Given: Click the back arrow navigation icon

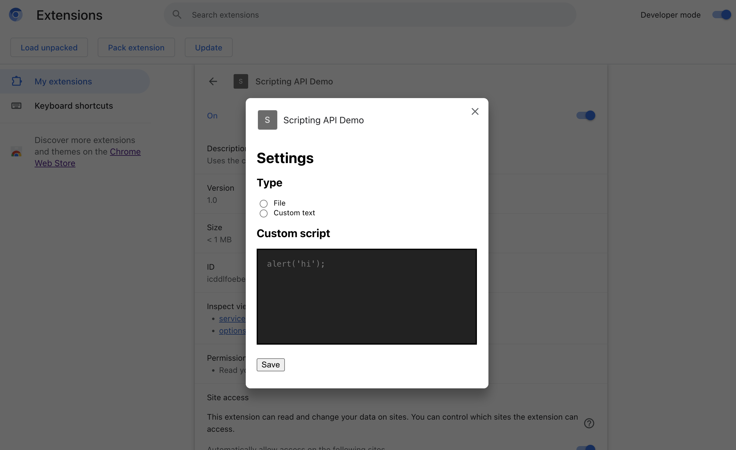Looking at the screenshot, I should (x=212, y=81).
